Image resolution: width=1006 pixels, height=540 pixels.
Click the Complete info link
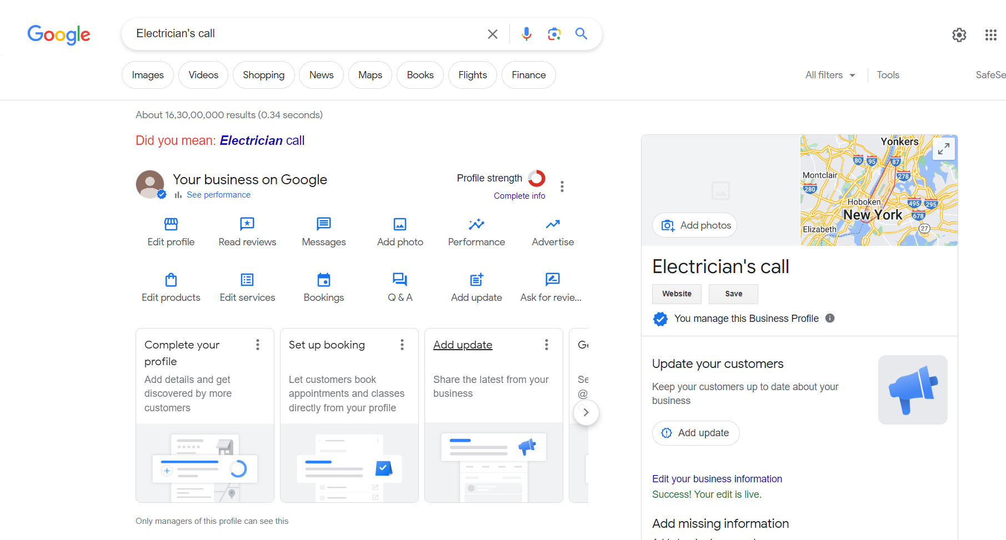click(x=519, y=196)
